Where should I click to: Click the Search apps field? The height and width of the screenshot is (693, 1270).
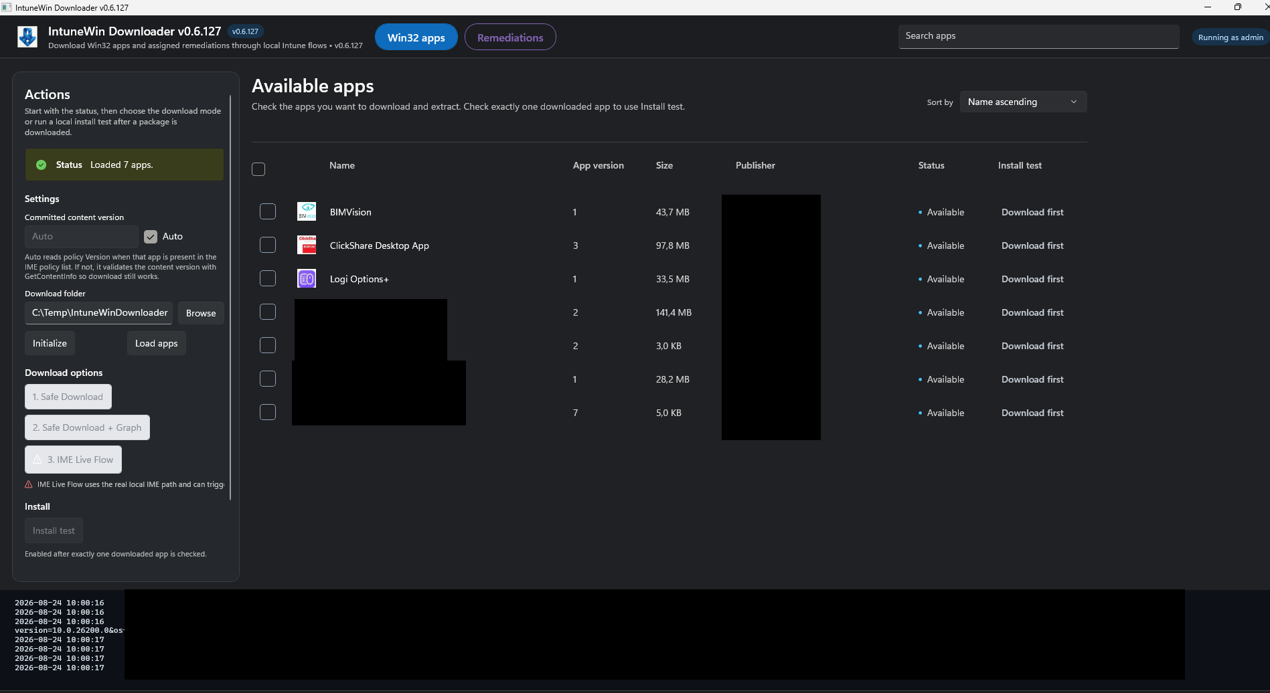1038,36
